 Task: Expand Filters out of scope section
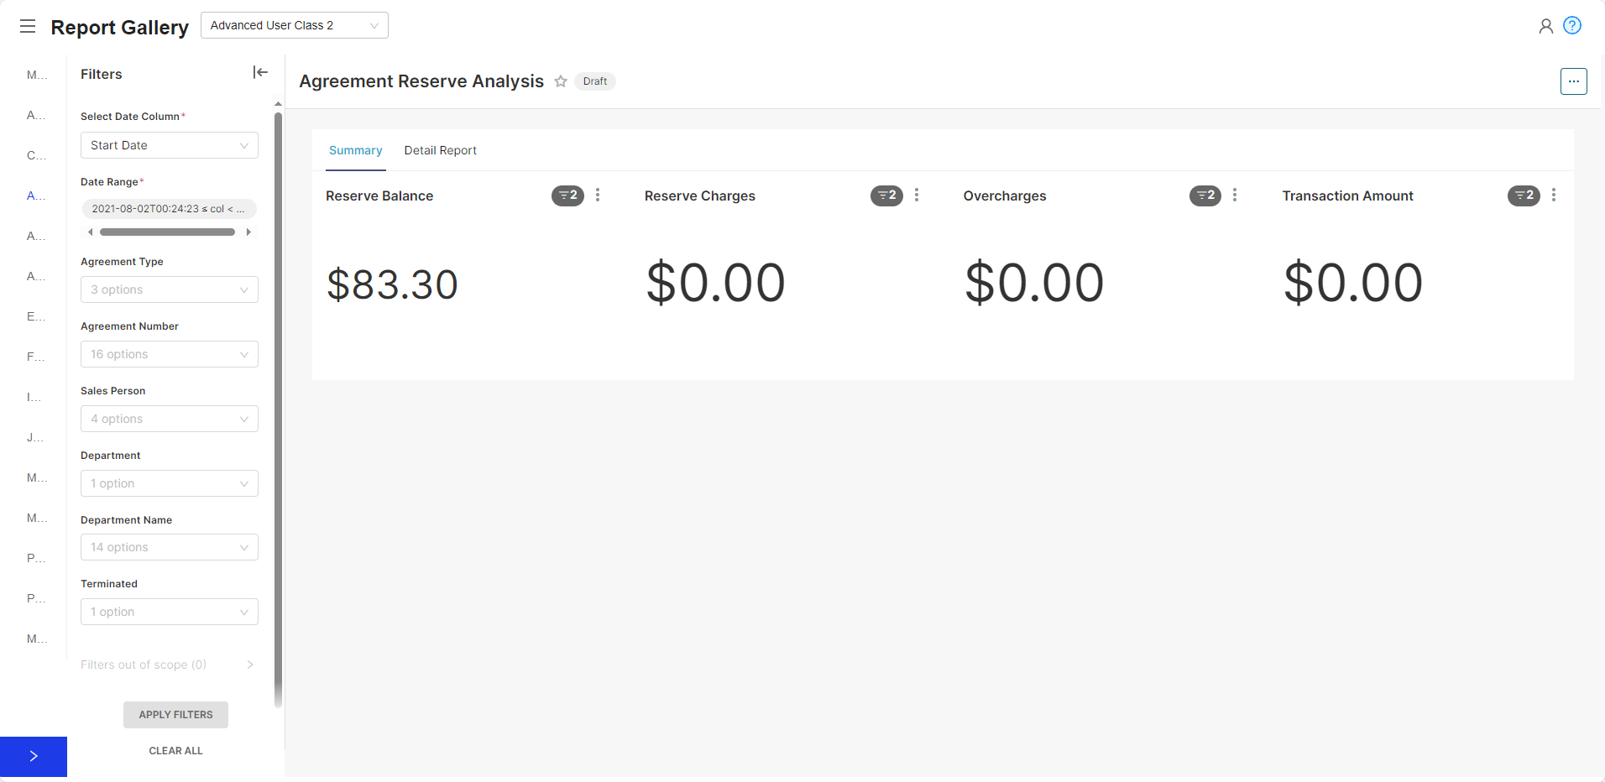tap(168, 665)
